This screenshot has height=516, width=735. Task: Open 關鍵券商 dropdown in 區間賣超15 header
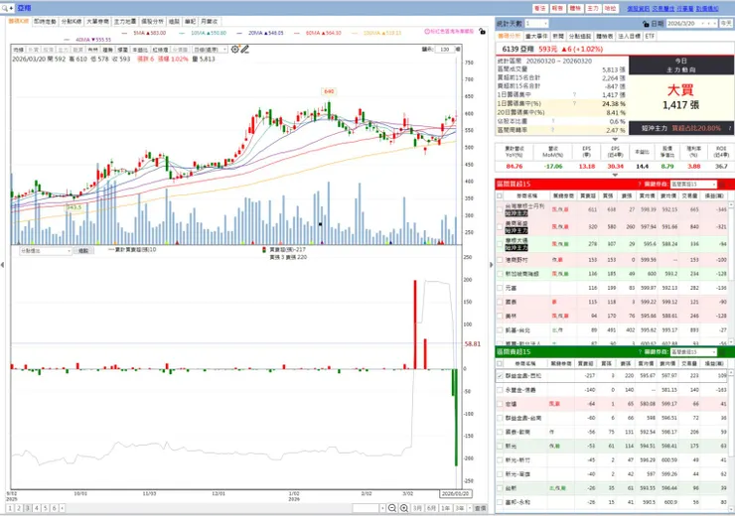coord(693,351)
